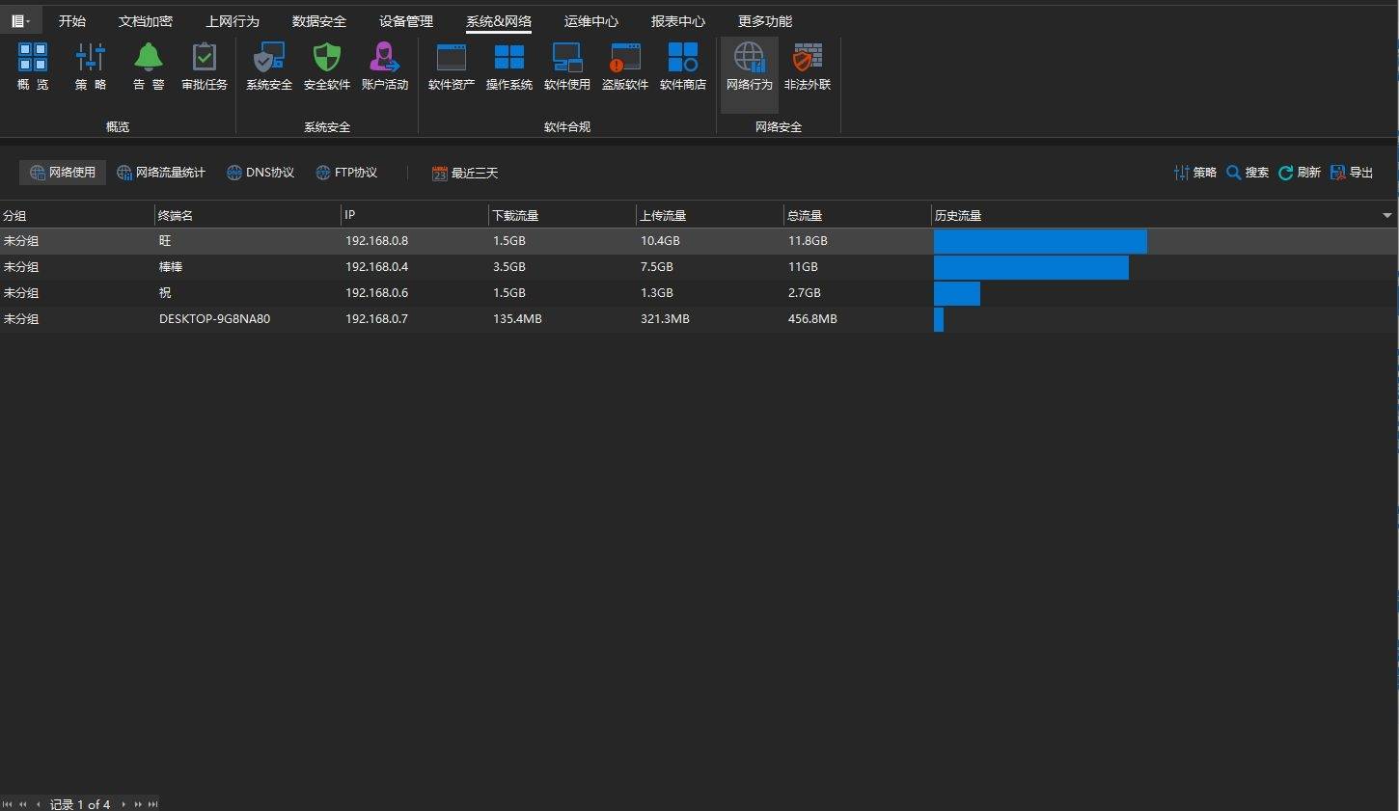Open the 软件商店 icon
This screenshot has height=811, width=1399.
(683, 67)
